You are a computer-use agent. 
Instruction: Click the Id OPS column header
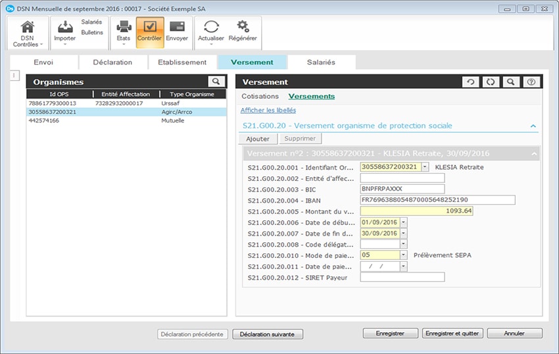(x=60, y=94)
